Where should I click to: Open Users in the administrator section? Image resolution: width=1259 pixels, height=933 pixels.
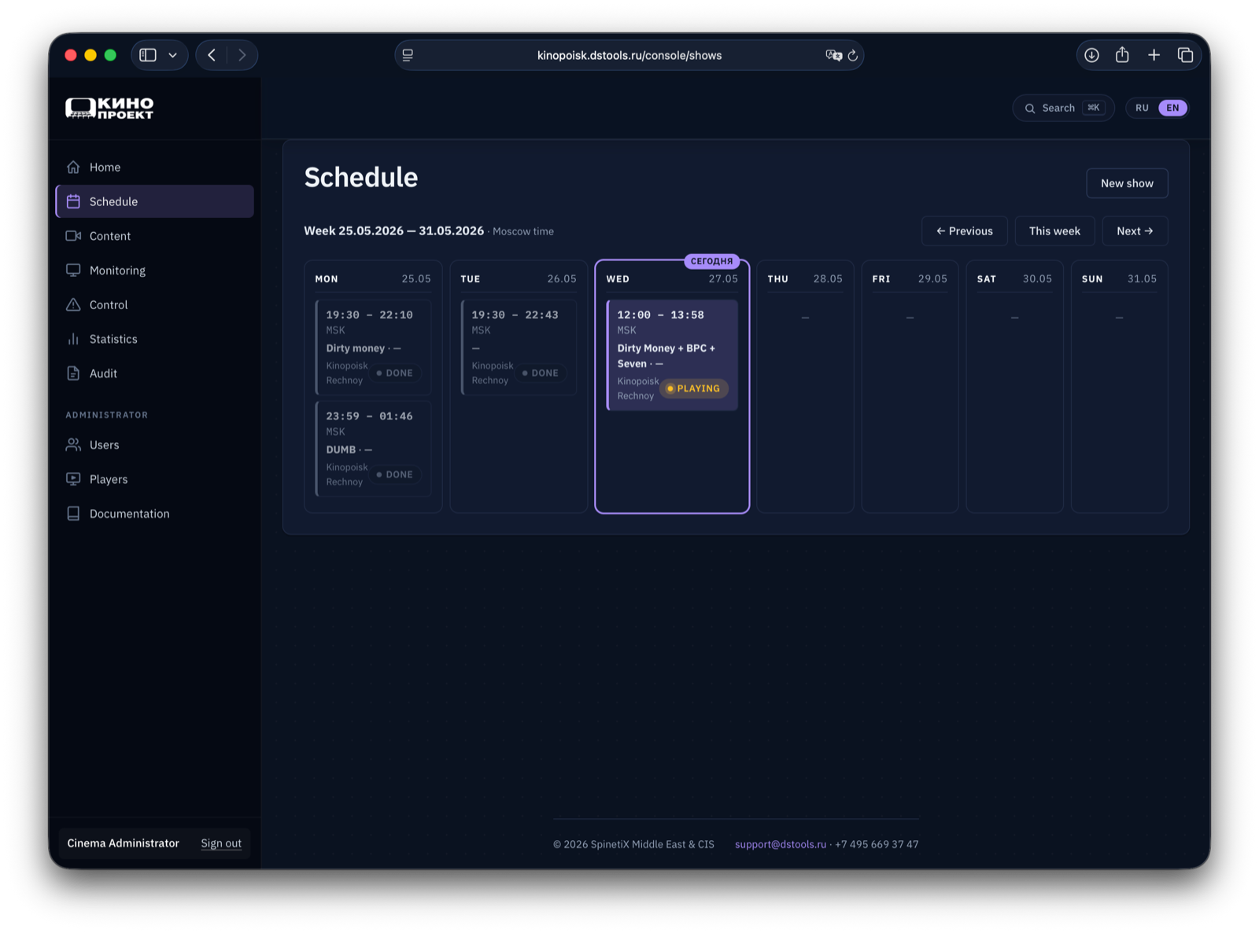point(155,444)
